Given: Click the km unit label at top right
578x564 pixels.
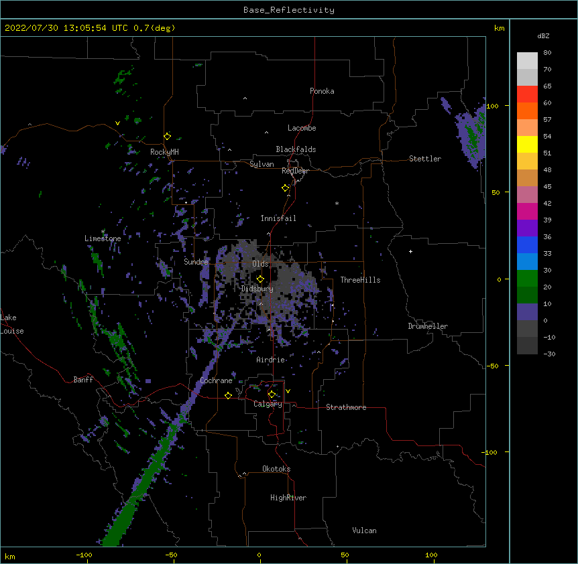Looking at the screenshot, I should pos(500,28).
